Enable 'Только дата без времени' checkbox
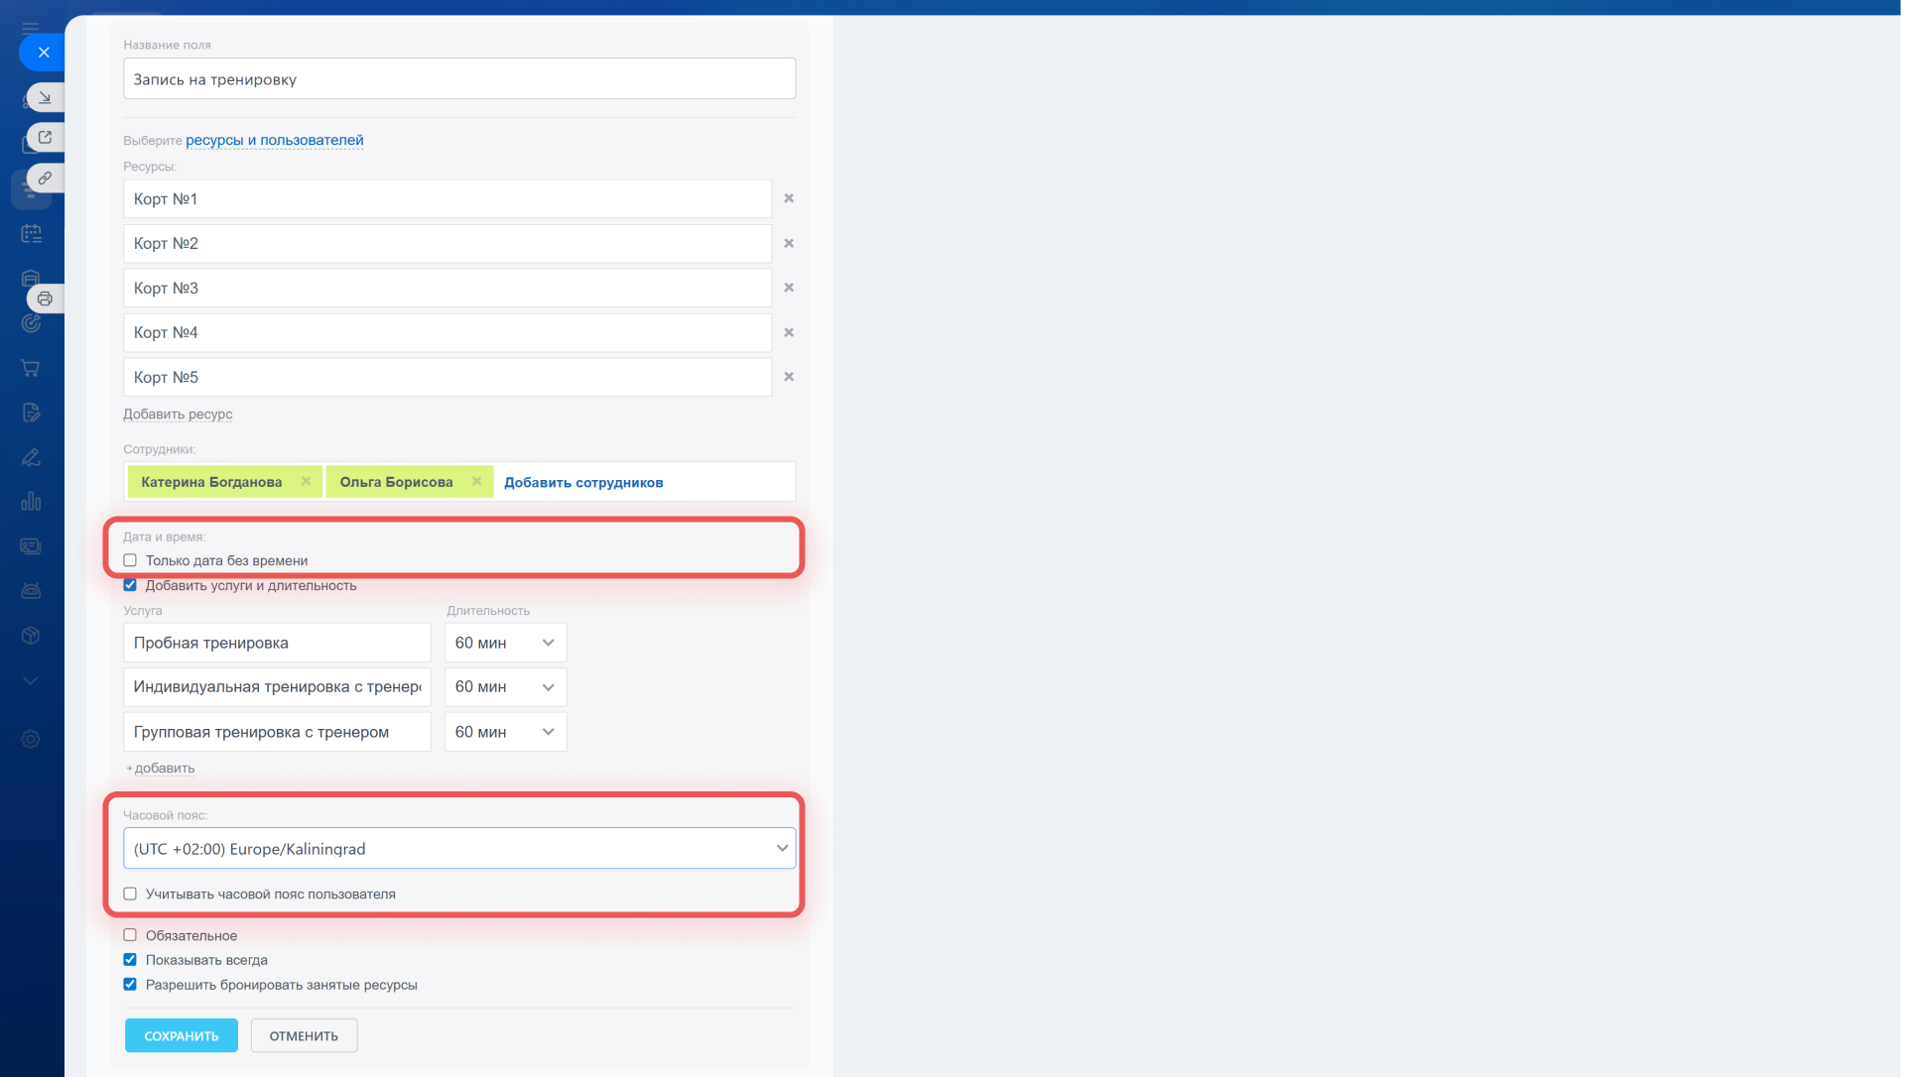1911x1077 pixels. pos(130,560)
